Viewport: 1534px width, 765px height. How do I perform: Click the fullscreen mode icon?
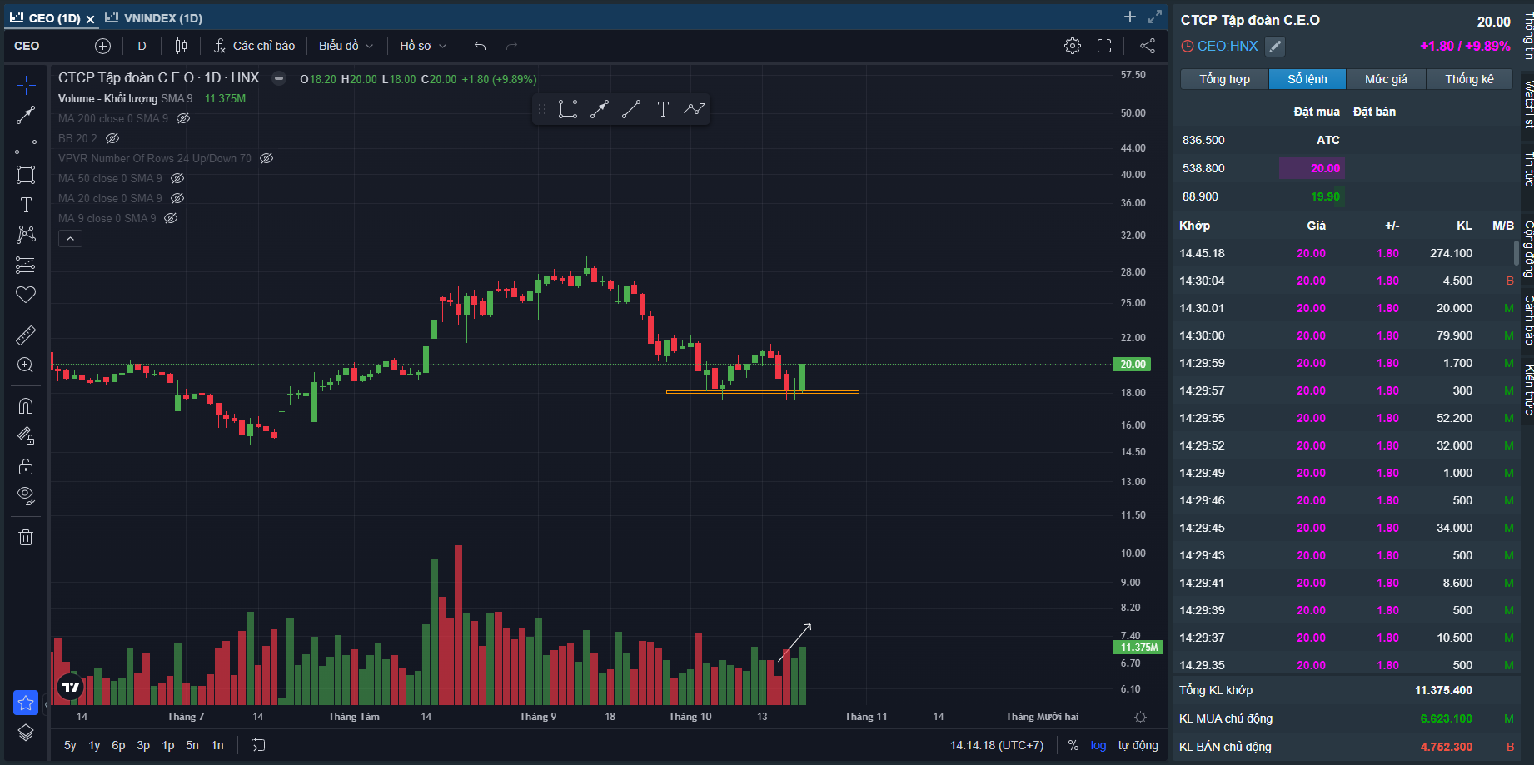pos(1104,46)
